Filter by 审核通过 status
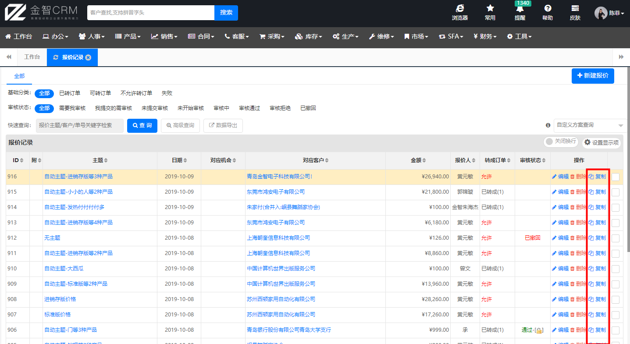The height and width of the screenshot is (344, 630). 249,108
